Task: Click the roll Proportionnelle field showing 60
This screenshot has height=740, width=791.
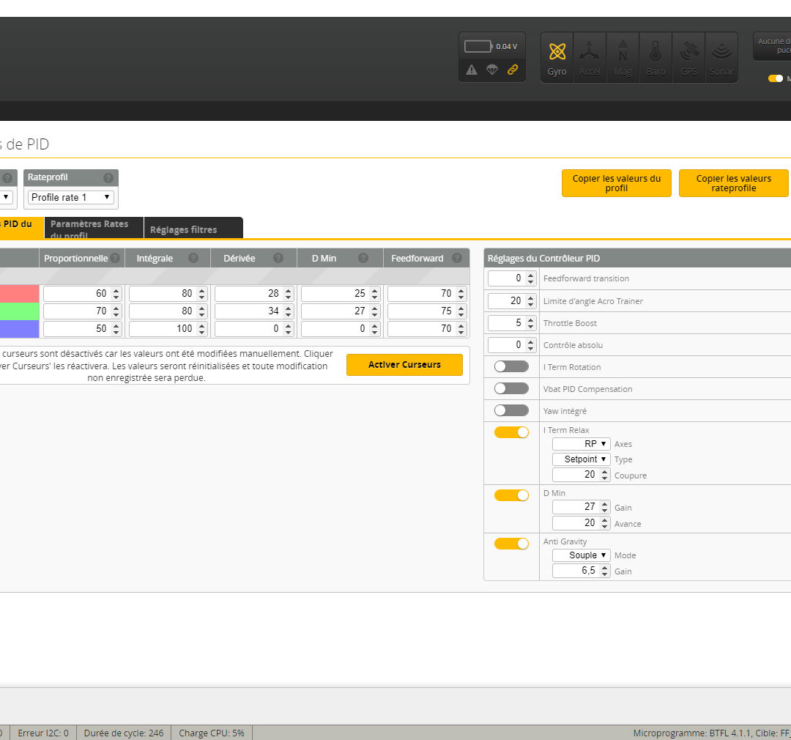Action: click(82, 293)
